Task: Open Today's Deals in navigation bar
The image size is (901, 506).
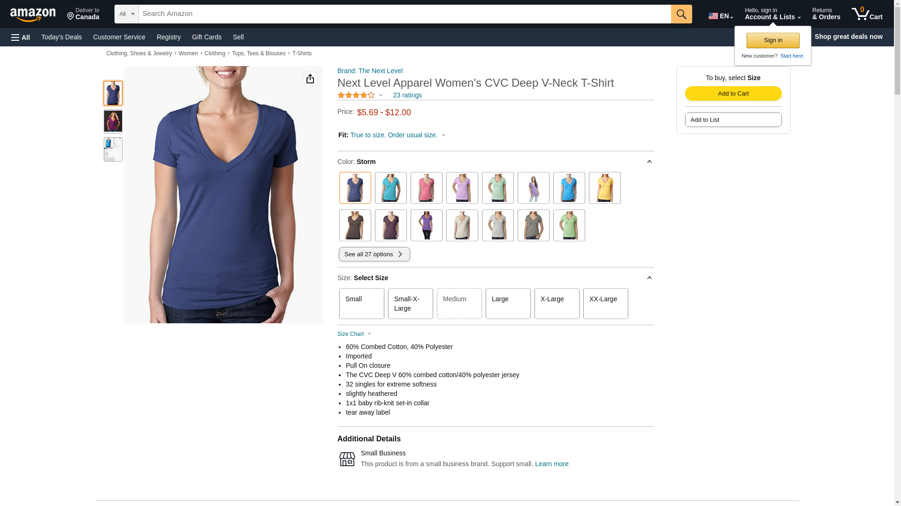Action: click(61, 37)
